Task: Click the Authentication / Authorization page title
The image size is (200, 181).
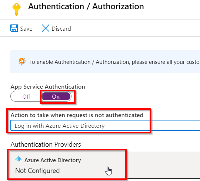Action: point(86,6)
